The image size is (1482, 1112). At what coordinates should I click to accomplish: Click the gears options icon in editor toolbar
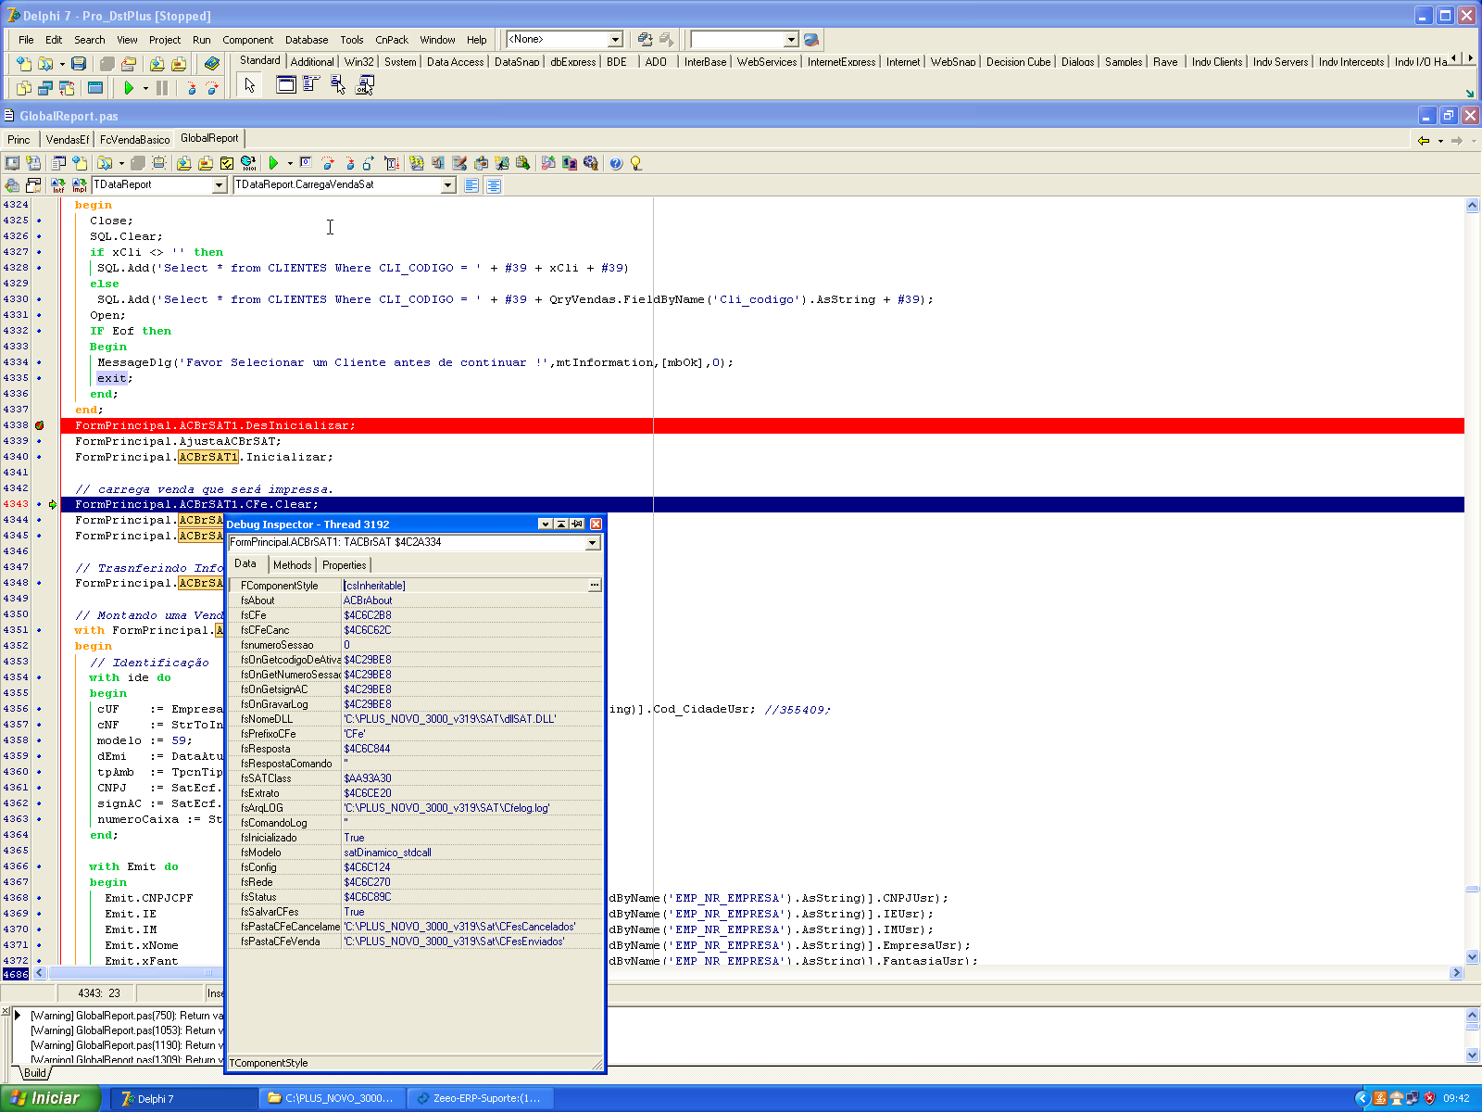click(x=590, y=163)
